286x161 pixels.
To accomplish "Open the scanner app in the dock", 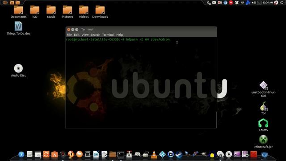I will click(88, 154).
